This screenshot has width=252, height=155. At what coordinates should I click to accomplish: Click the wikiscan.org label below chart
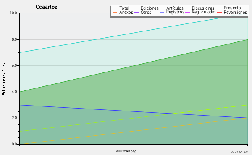(x=126, y=151)
